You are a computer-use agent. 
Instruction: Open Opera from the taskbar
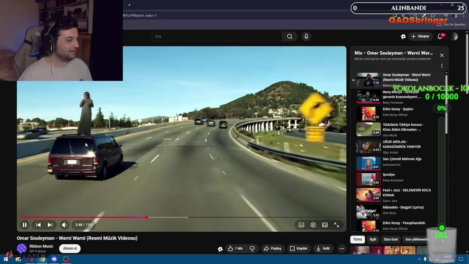click(x=30, y=259)
